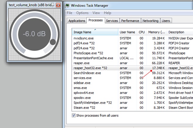
Task: Click the 17.348 K memory value
Action: 158,68
